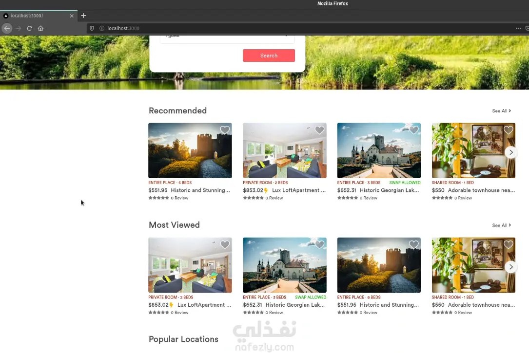Click 'SHARED ROOM · 1 BED' in Most Viewed
This screenshot has width=529, height=353.
(x=453, y=297)
